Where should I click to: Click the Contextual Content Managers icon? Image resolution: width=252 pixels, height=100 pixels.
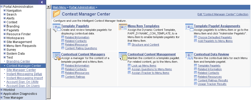tap(57, 56)
